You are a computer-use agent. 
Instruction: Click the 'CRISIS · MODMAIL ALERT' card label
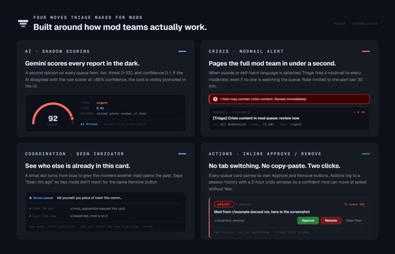(x=246, y=51)
